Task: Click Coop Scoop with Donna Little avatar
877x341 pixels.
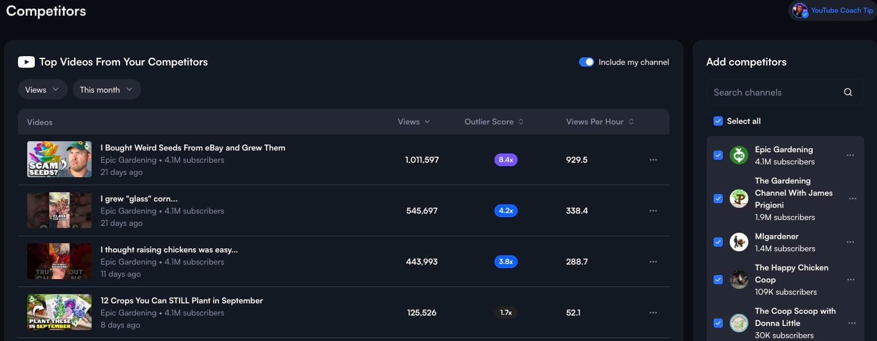Action: point(739,323)
